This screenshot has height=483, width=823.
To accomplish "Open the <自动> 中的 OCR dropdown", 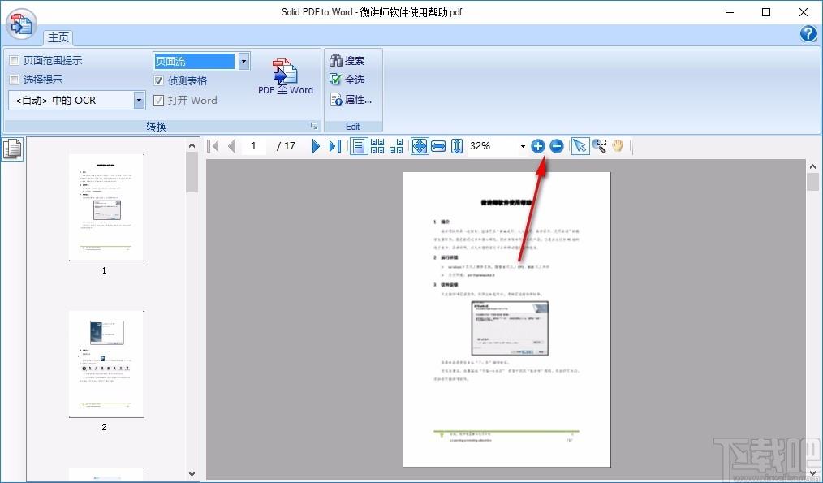I will tap(139, 100).
